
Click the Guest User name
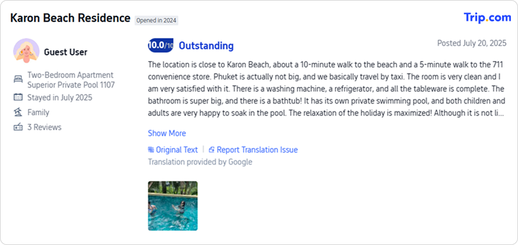click(x=65, y=52)
